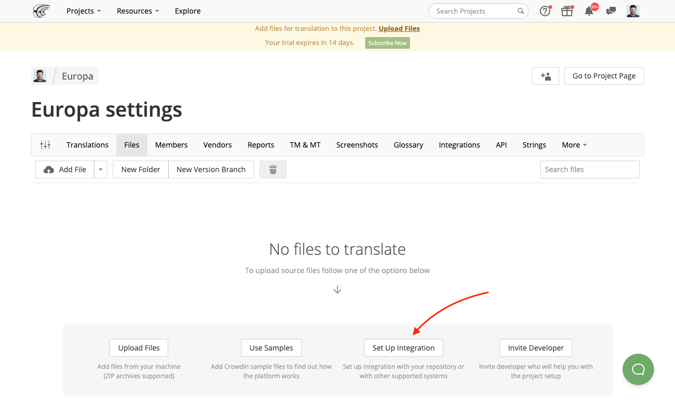Click the gift box icon
Viewport: 675px width, 406px height.
[567, 11]
